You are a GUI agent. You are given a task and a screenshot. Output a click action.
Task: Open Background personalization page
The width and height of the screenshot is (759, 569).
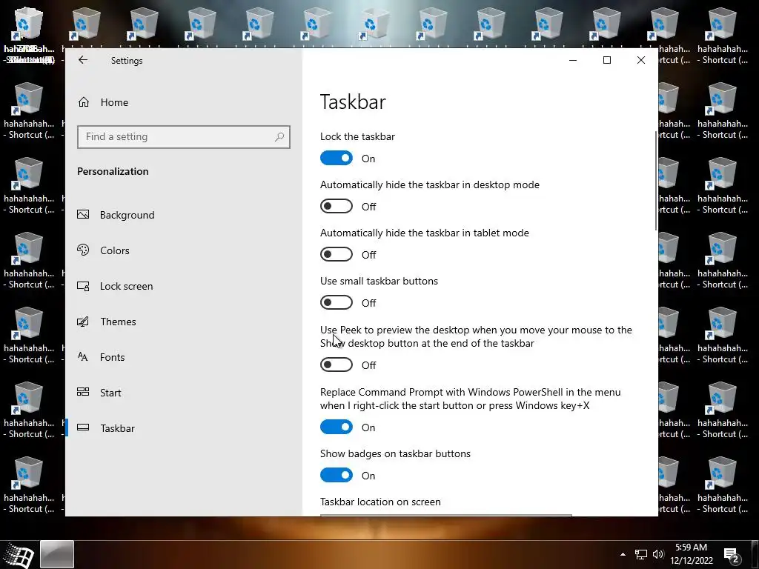point(127,215)
